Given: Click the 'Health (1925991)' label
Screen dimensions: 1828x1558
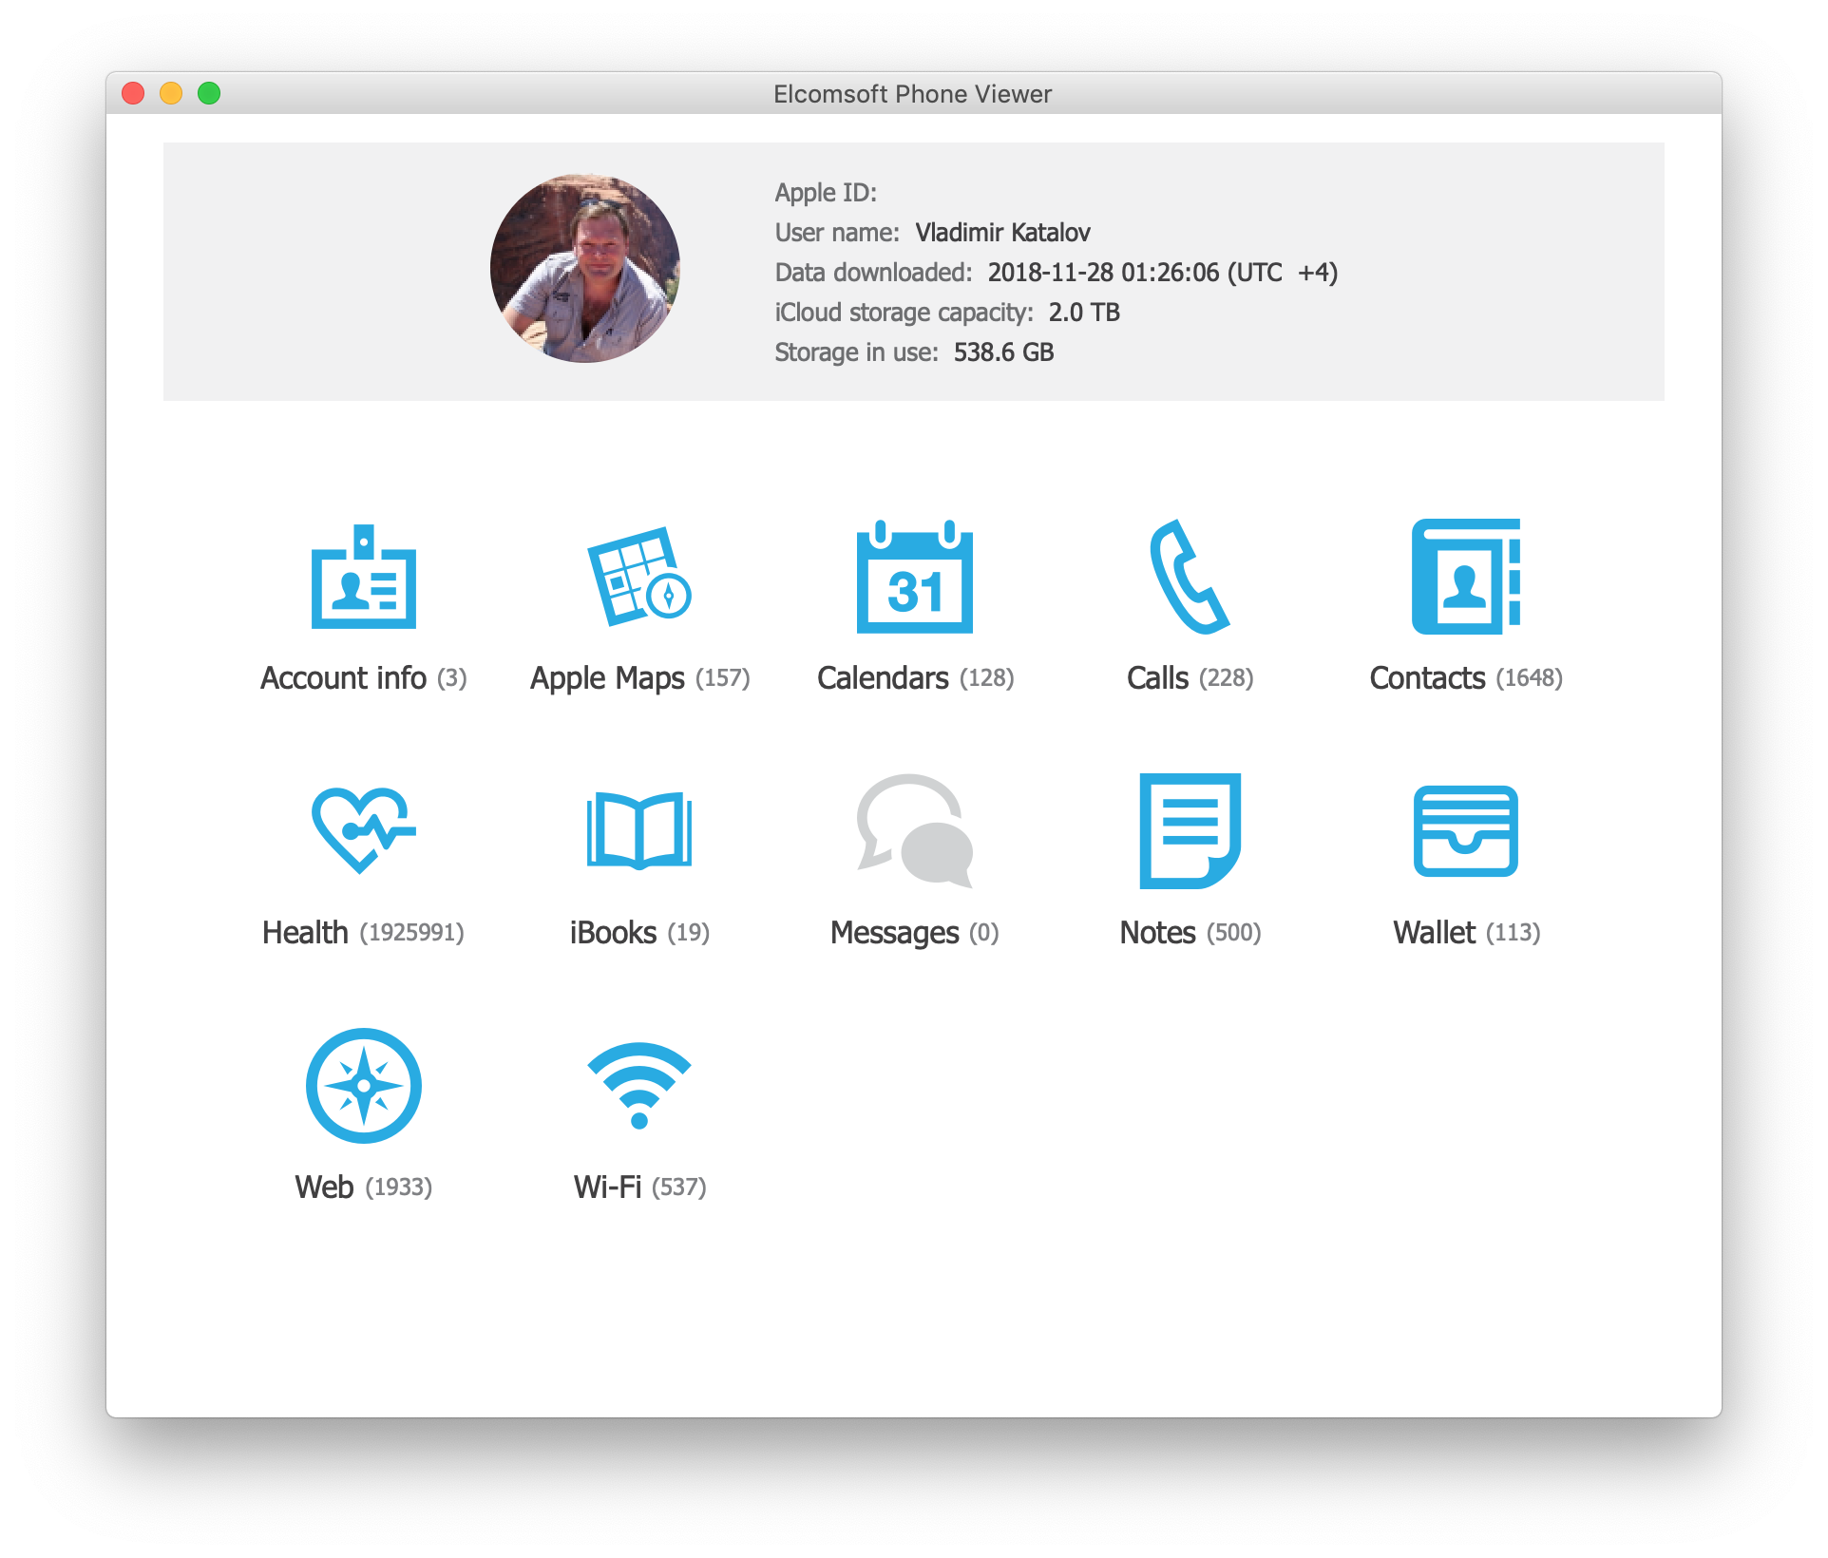Looking at the screenshot, I should click(x=363, y=933).
